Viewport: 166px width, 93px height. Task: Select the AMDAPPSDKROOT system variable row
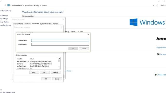tap(37, 61)
